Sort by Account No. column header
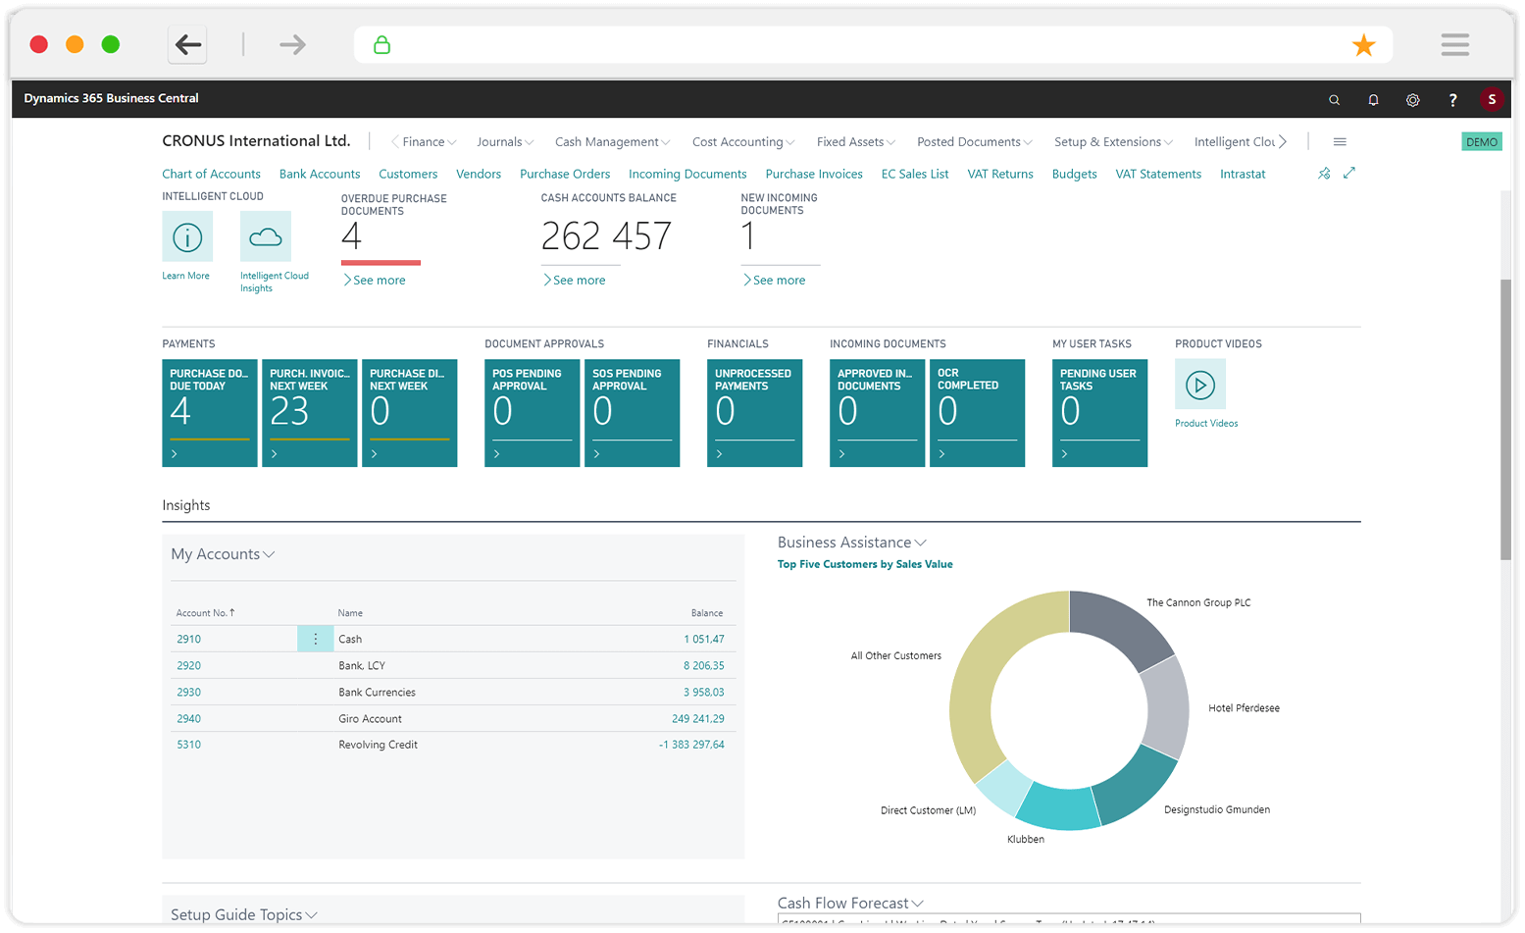 click(205, 613)
